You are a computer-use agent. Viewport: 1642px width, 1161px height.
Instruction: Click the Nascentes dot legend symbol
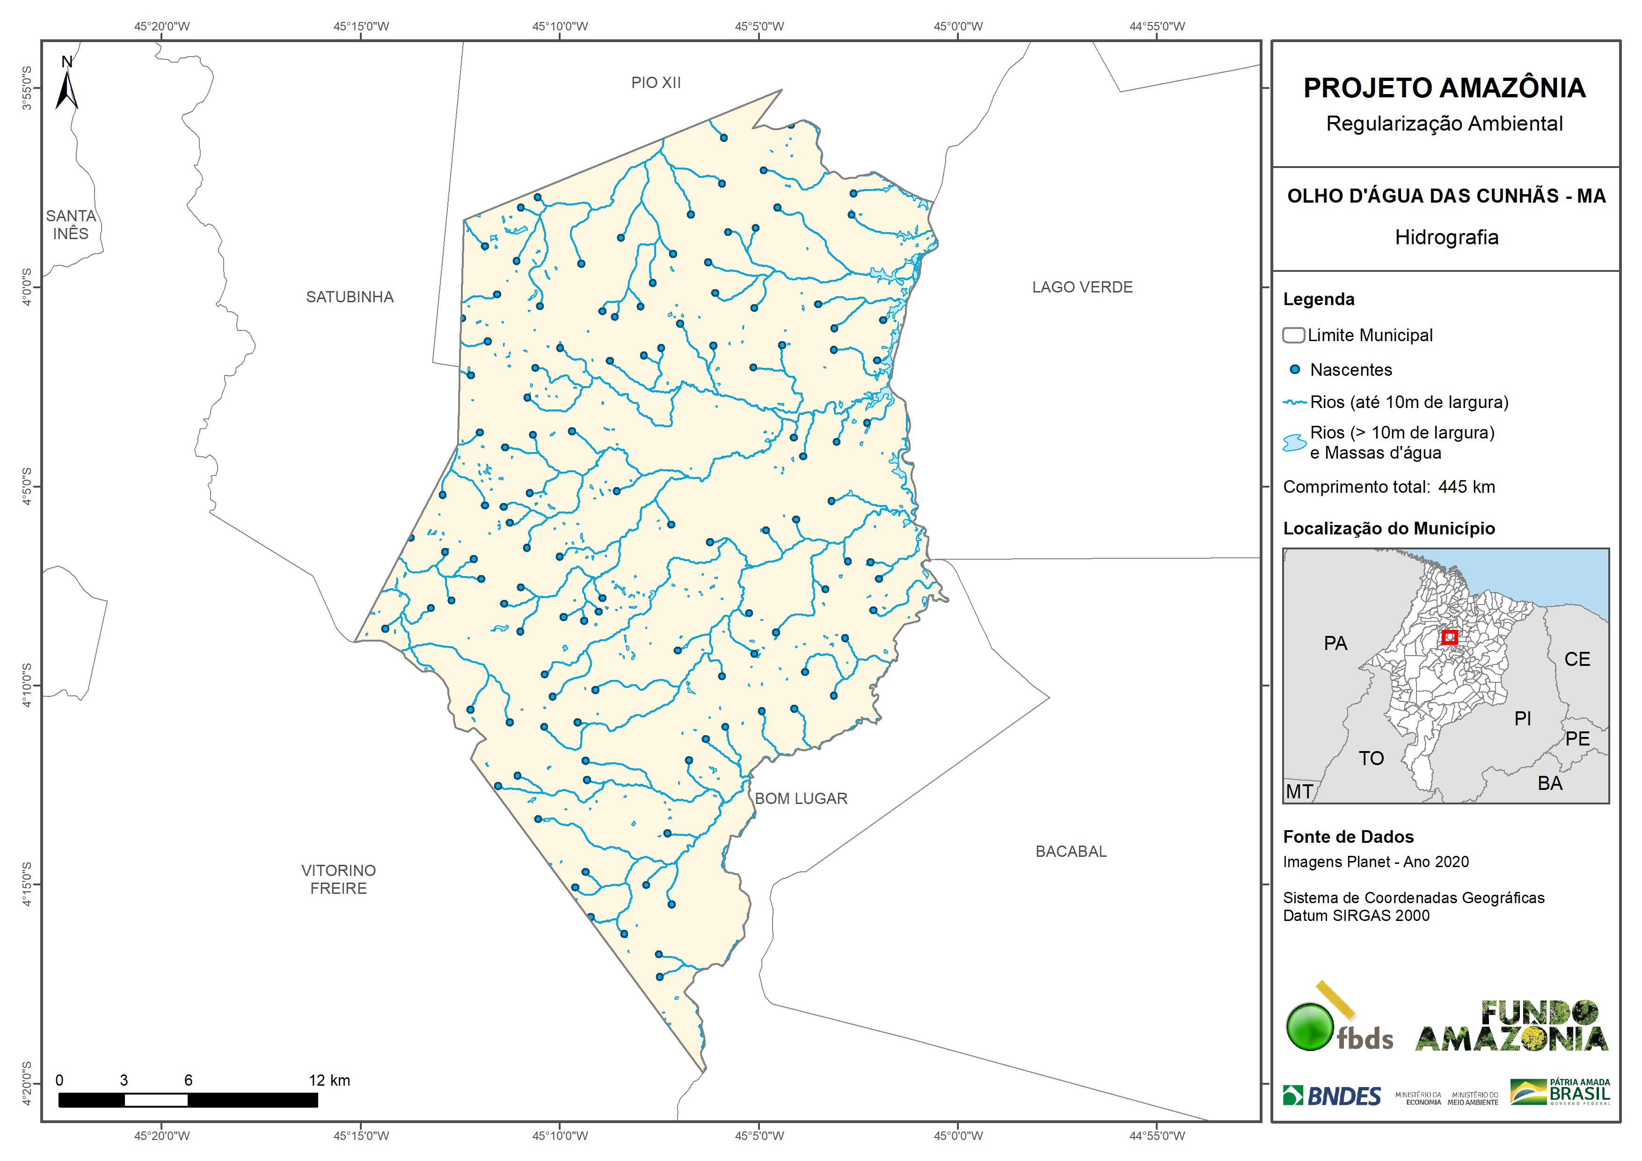(x=1294, y=370)
